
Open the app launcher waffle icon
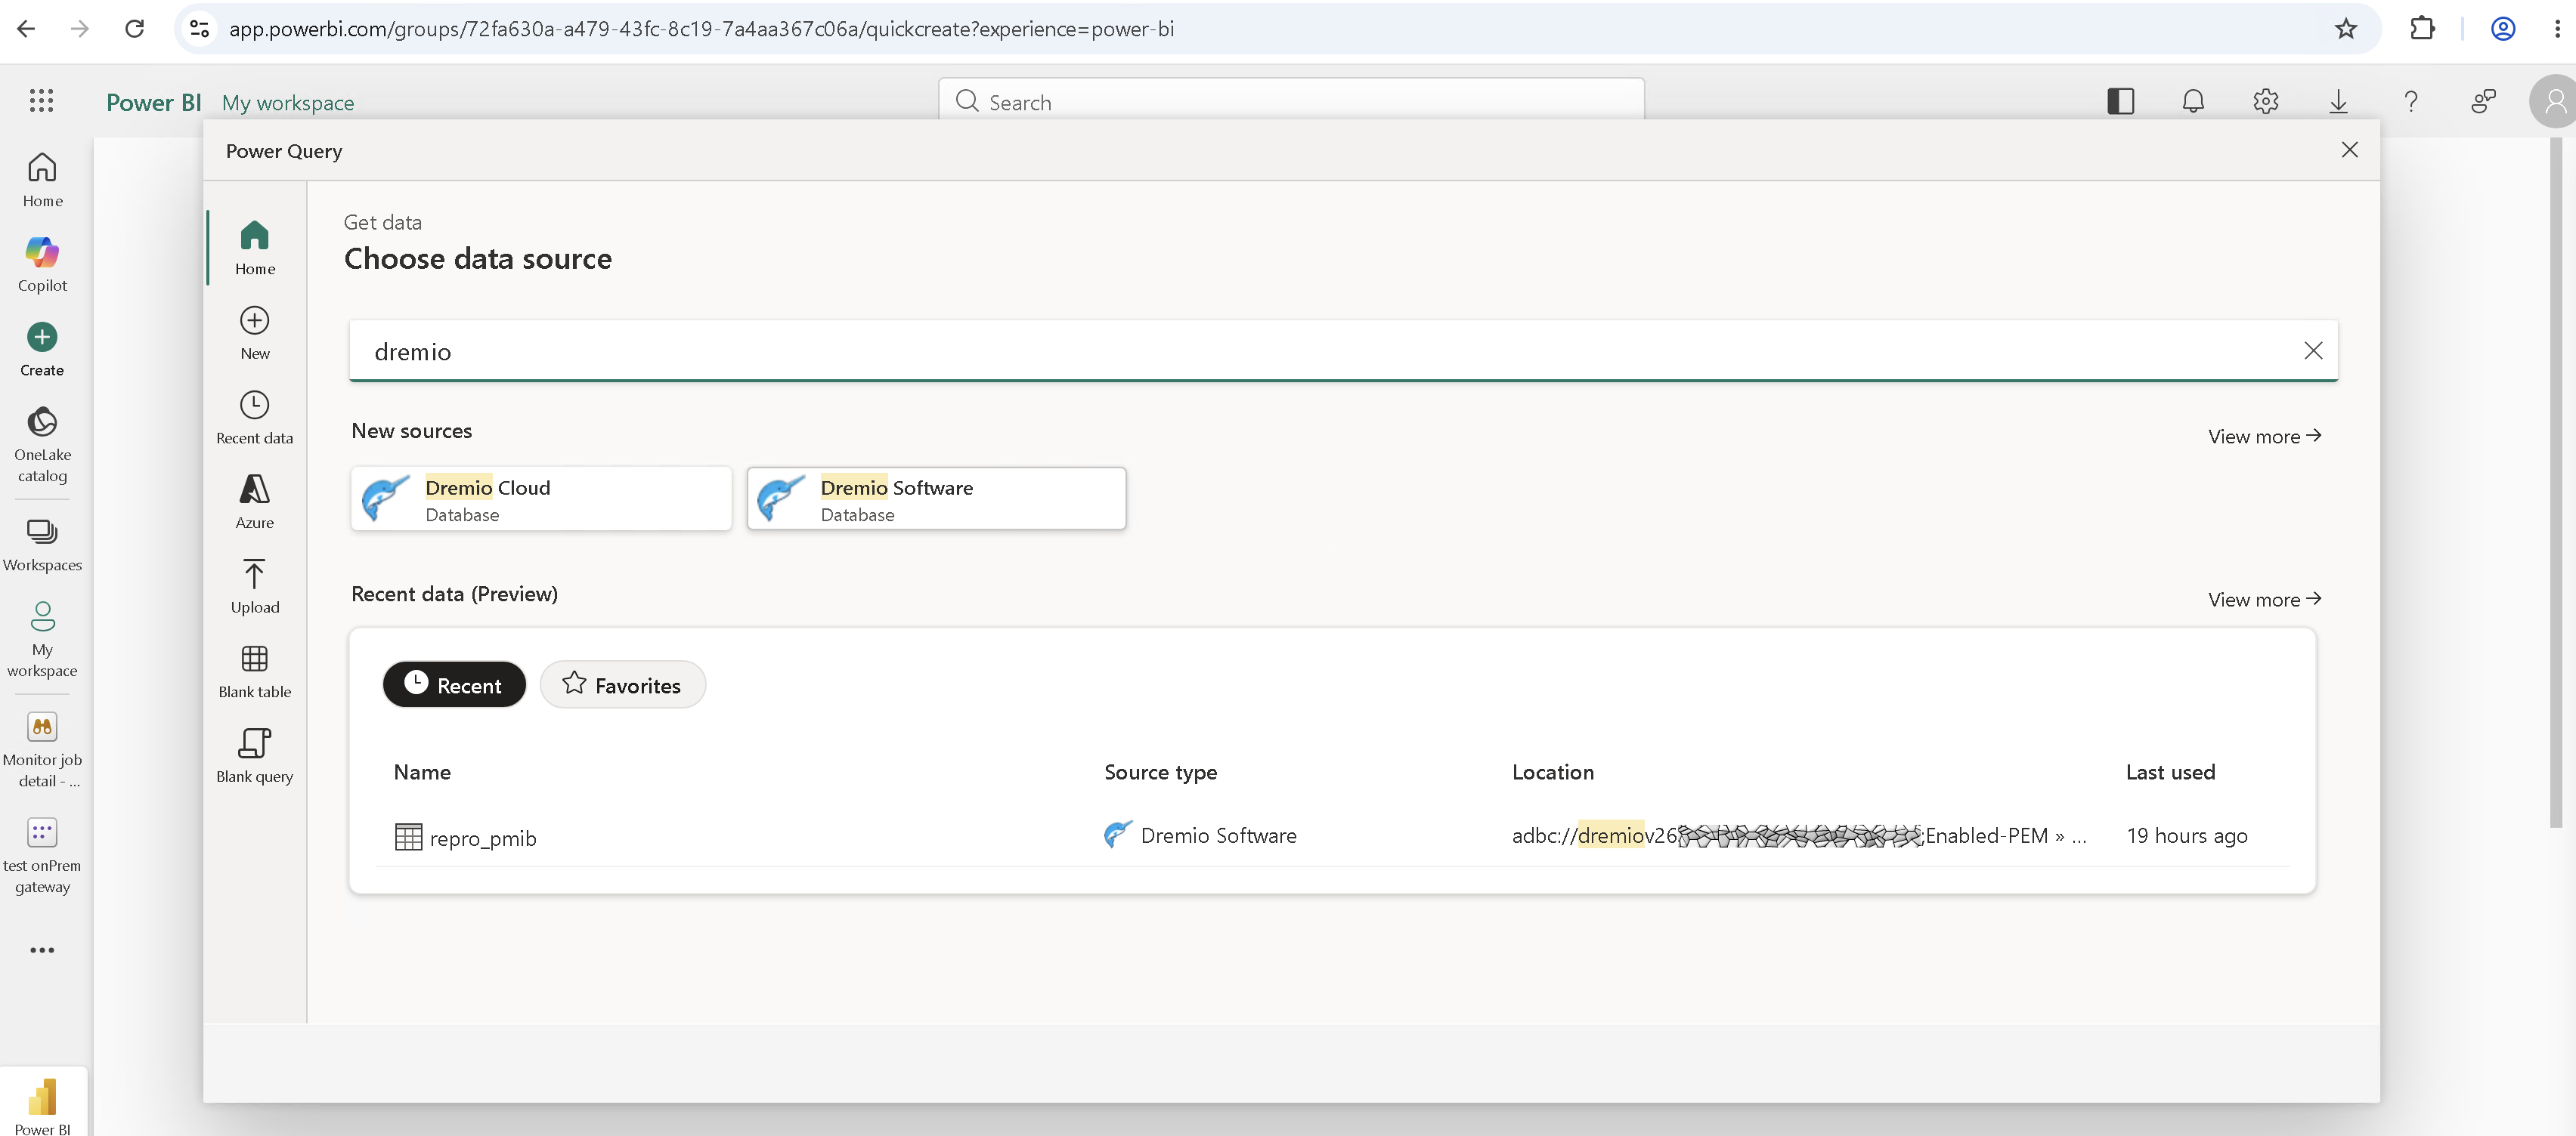[x=41, y=101]
